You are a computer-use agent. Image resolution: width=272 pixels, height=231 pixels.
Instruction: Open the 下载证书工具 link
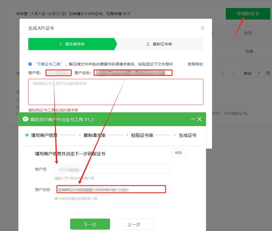pyautogui.click(x=49, y=64)
